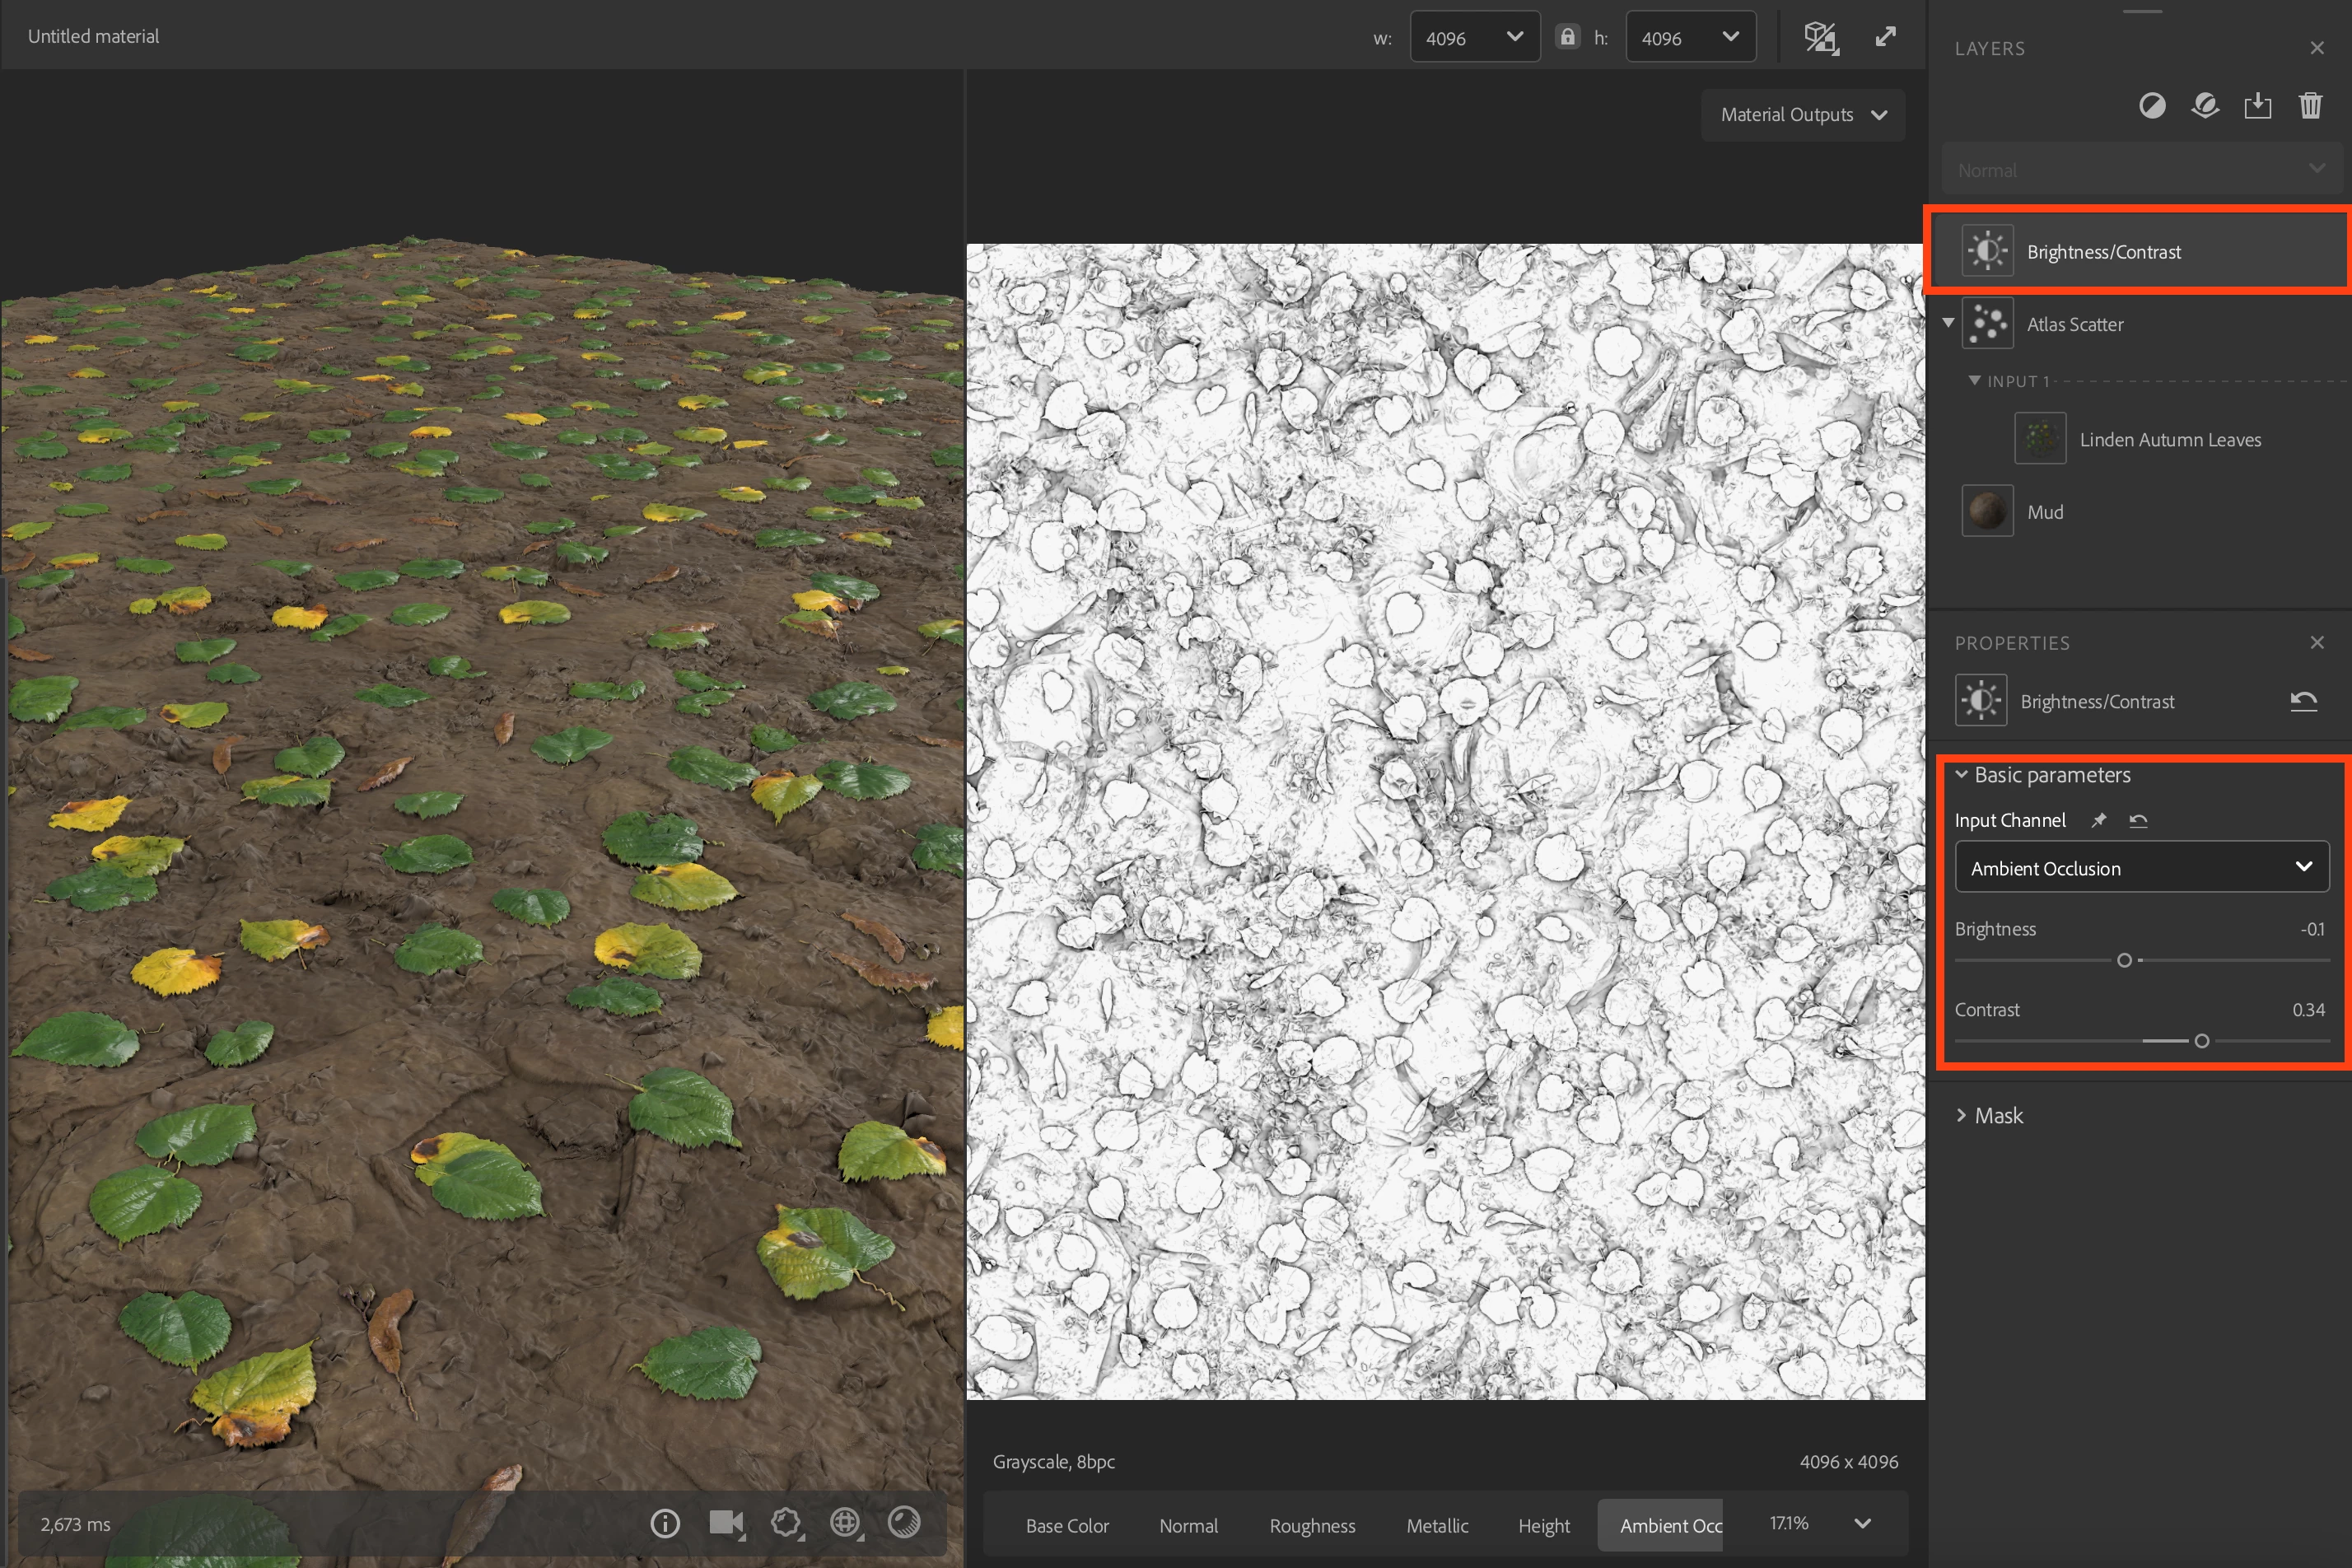Viewport: 2352px width, 1568px height.
Task: Click the import layer icon in Layers
Action: [2257, 106]
